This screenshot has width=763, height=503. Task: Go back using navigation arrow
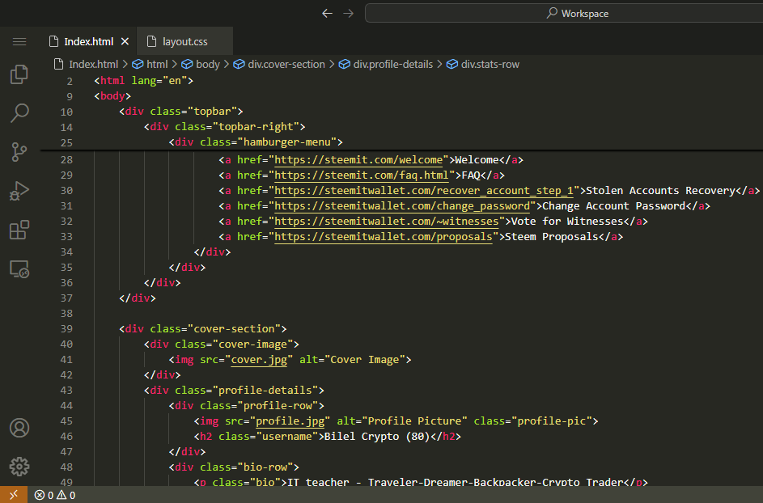pos(327,14)
